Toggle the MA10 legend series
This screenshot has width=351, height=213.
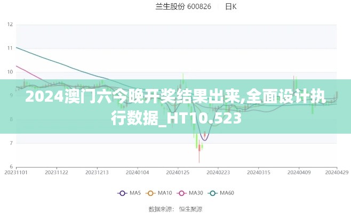pyautogui.click(x=159, y=193)
